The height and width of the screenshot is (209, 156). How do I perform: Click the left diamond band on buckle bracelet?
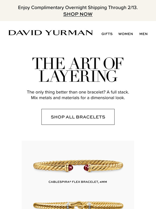(x=68, y=205)
